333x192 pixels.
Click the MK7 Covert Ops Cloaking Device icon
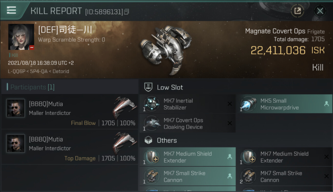tap(151, 123)
